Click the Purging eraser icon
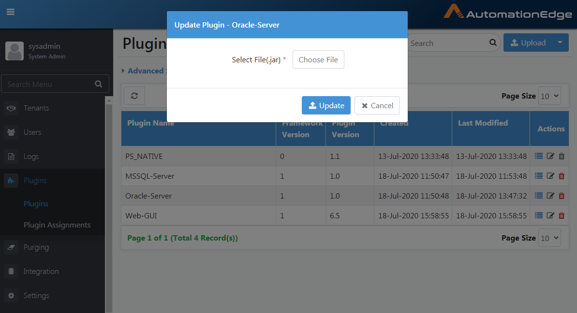The image size is (577, 313). (11, 247)
